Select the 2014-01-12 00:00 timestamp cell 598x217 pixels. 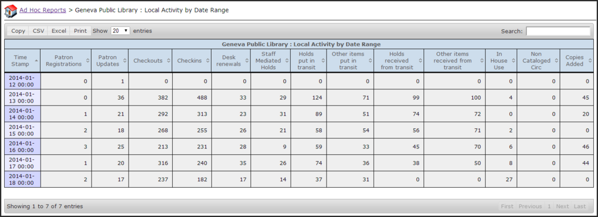[23, 81]
